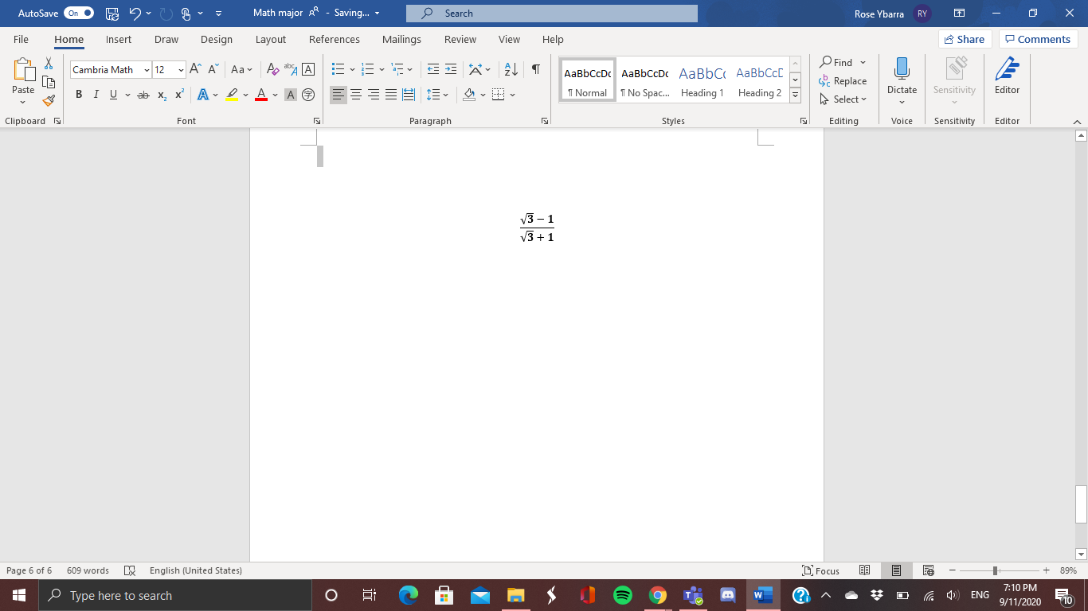The height and width of the screenshot is (611, 1088).
Task: Toggle align left button
Action: [x=339, y=95]
